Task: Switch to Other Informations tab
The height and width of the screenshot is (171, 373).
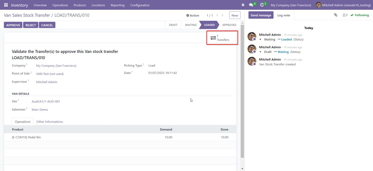Action: 49,122
